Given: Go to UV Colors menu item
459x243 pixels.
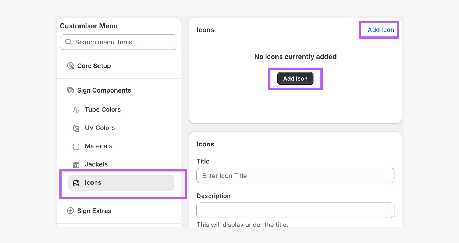Looking at the screenshot, I should (x=100, y=128).
